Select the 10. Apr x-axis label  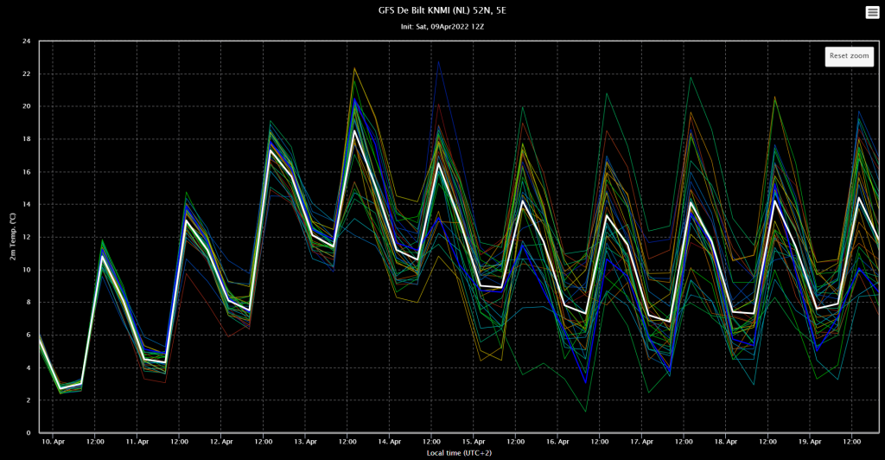point(53,442)
